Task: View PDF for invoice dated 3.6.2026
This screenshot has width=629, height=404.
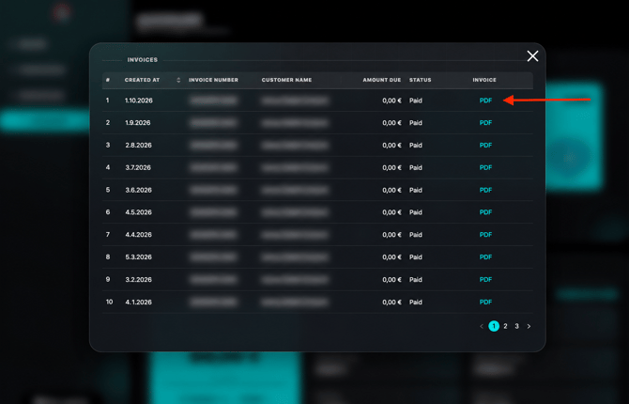Action: point(485,190)
